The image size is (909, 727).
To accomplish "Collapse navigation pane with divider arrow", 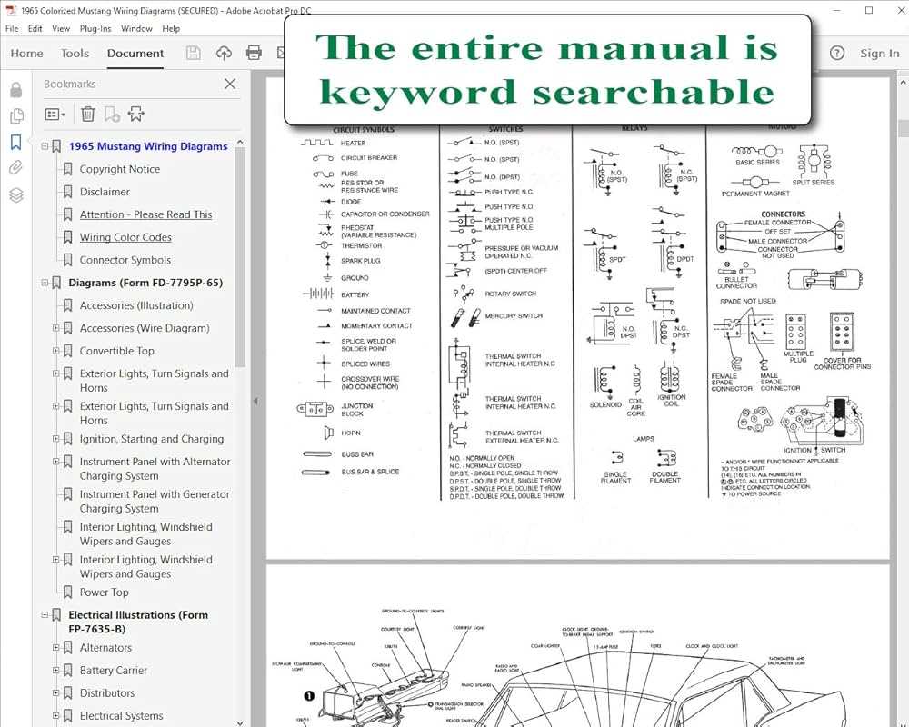I will (x=255, y=401).
